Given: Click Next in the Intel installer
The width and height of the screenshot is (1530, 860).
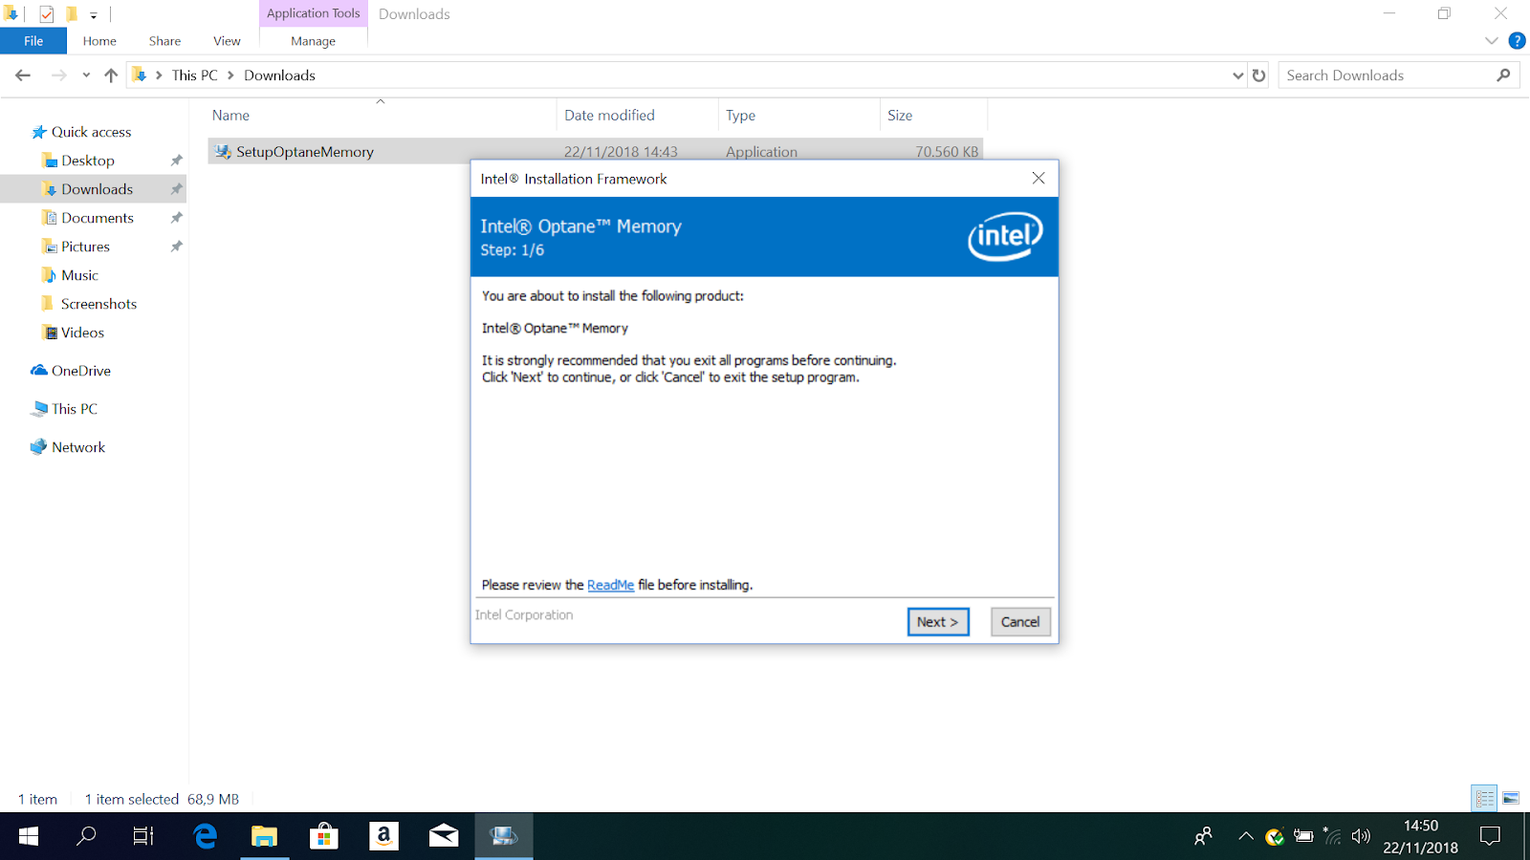Looking at the screenshot, I should (938, 622).
